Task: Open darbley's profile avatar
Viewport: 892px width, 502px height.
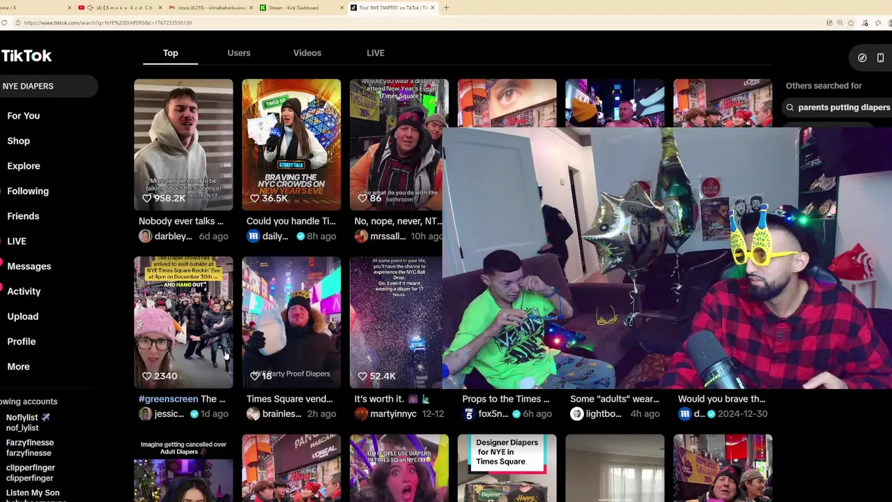Action: coord(145,236)
